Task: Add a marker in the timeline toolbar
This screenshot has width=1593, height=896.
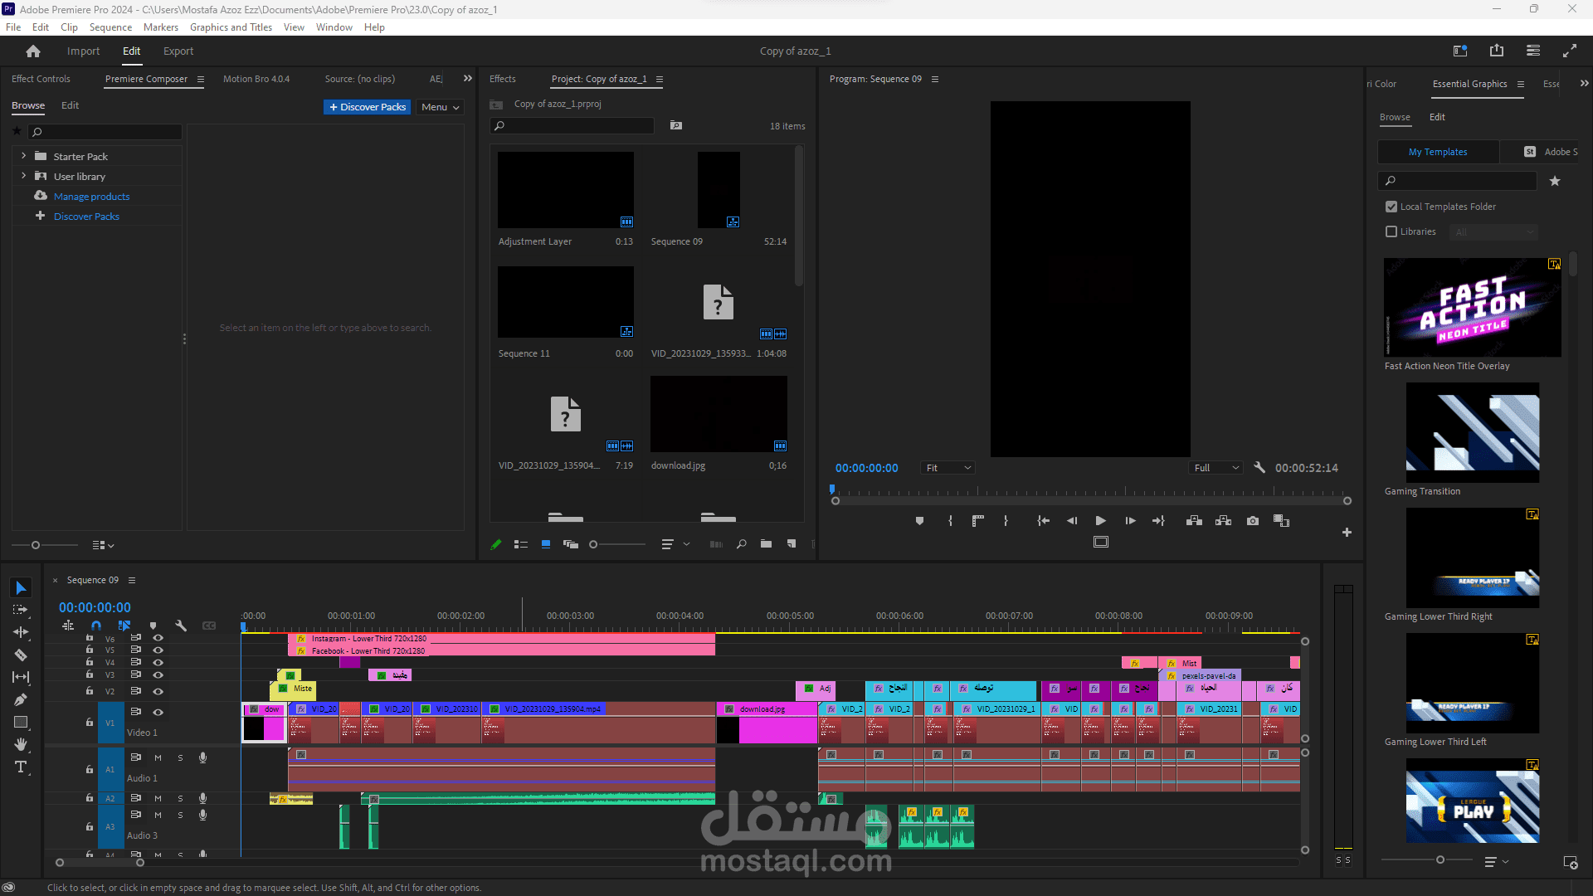Action: [153, 626]
